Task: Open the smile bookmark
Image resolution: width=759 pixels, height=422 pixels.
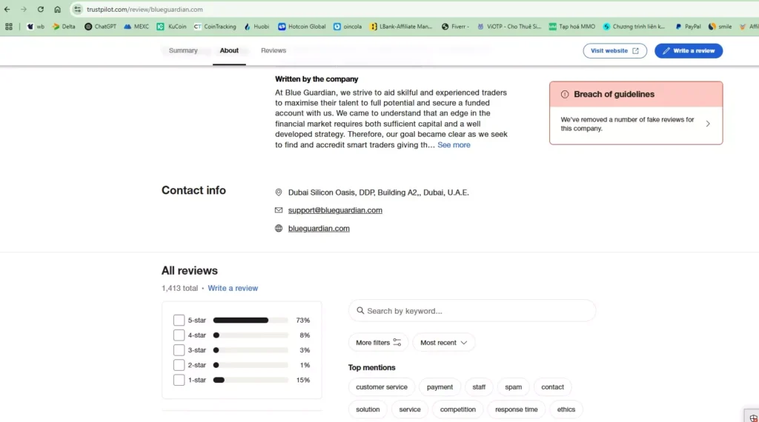Action: coord(720,27)
